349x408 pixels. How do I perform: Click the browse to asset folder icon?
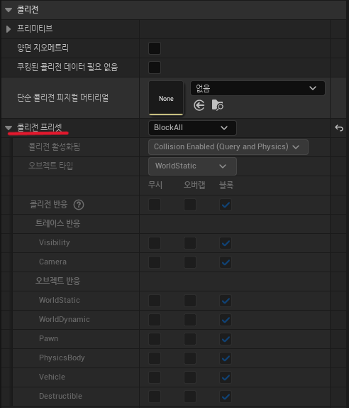[x=217, y=105]
